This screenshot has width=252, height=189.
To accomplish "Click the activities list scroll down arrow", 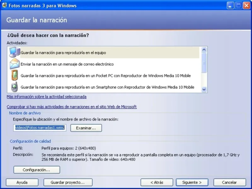I will tap(204, 89).
